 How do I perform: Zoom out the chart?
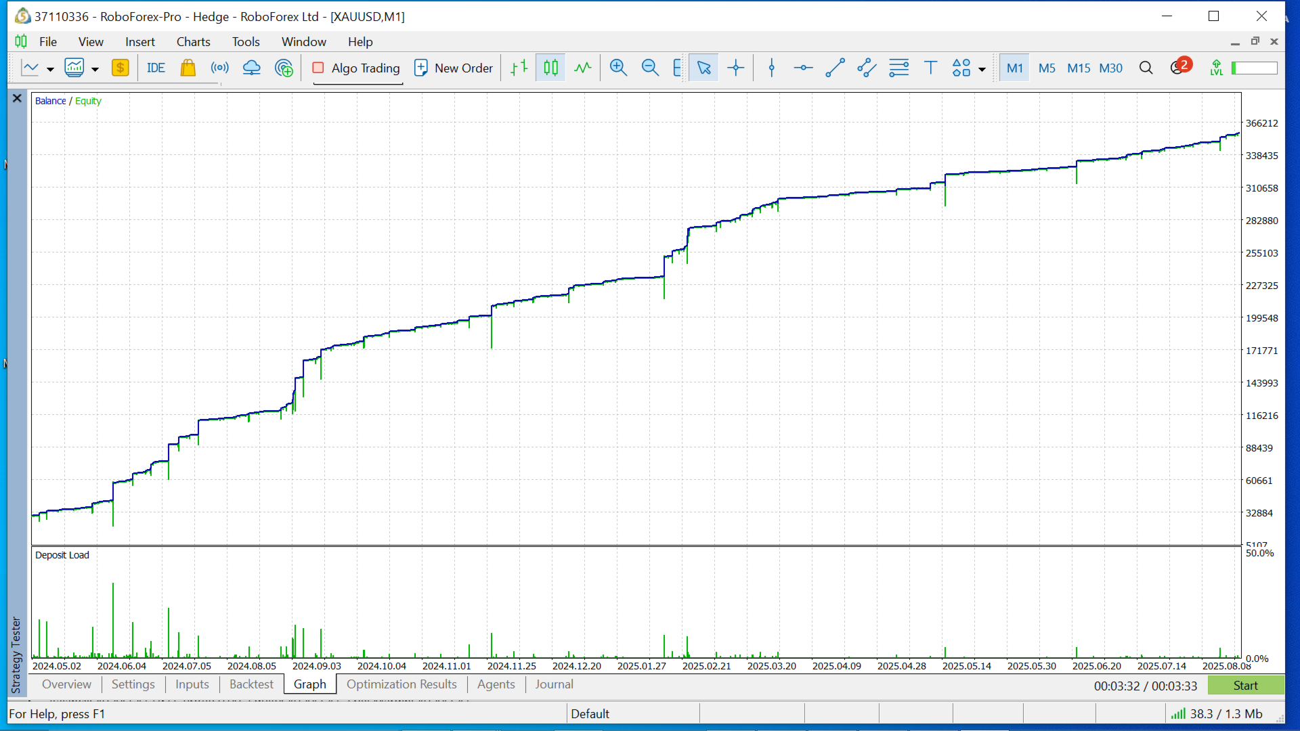(x=650, y=68)
